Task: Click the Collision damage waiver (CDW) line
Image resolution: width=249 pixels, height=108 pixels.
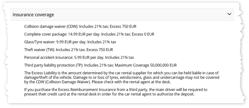Action: (80, 26)
